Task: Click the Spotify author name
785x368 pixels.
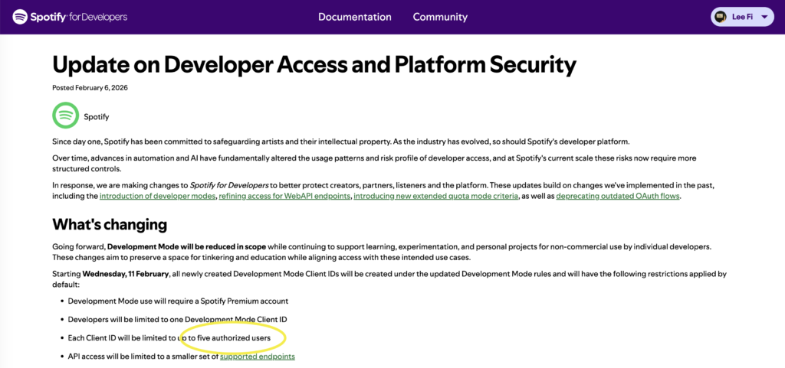Action: click(96, 117)
